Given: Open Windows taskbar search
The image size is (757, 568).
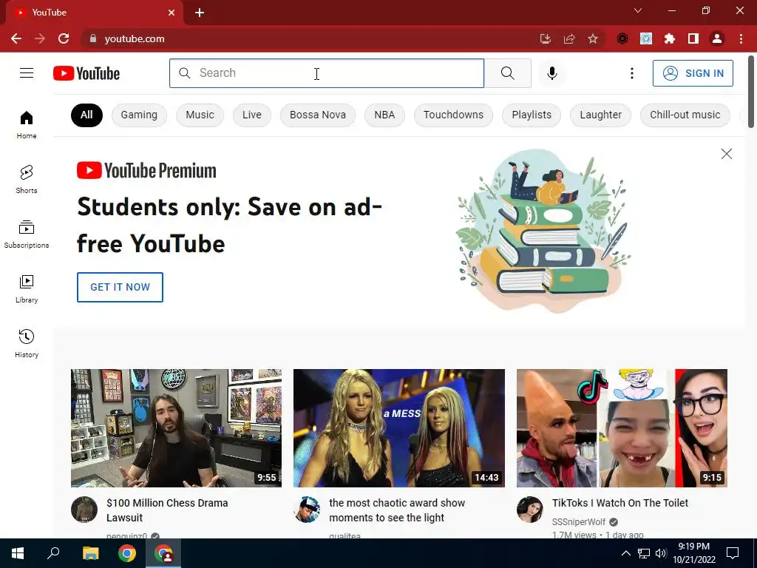Looking at the screenshot, I should click(53, 553).
